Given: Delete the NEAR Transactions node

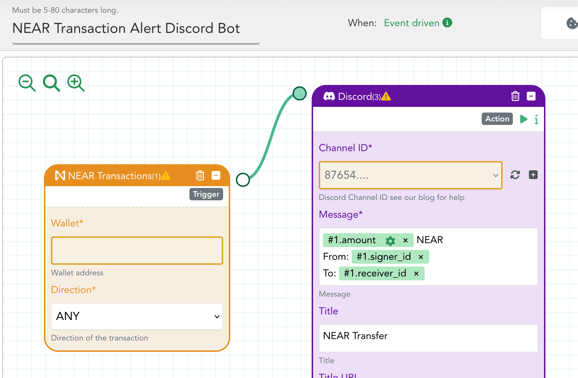Looking at the screenshot, I should pyautogui.click(x=200, y=175).
